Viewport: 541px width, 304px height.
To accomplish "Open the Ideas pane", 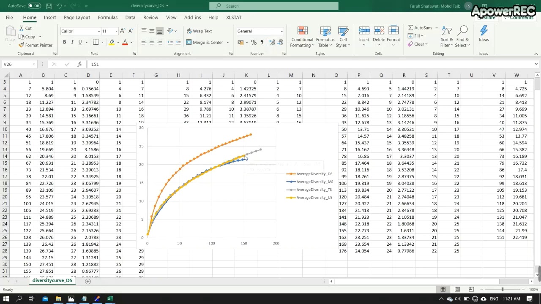I will click(x=484, y=34).
